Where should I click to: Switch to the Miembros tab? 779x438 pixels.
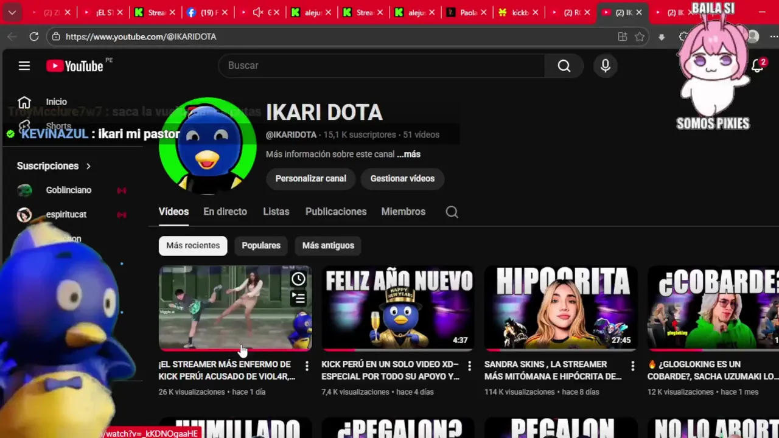click(x=403, y=212)
